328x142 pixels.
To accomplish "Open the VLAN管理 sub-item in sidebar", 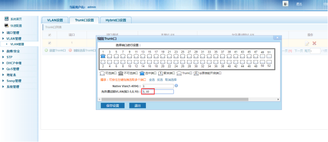I will (17, 44).
